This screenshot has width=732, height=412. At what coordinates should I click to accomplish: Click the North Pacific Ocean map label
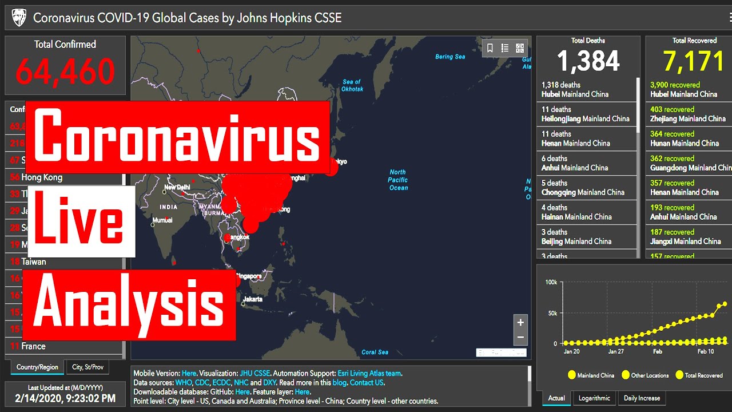pyautogui.click(x=398, y=180)
